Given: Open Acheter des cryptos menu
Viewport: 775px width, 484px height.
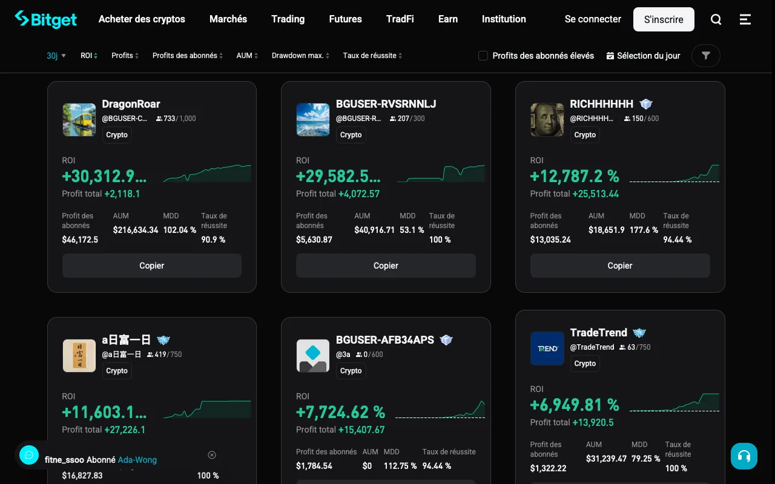Looking at the screenshot, I should coord(142,19).
